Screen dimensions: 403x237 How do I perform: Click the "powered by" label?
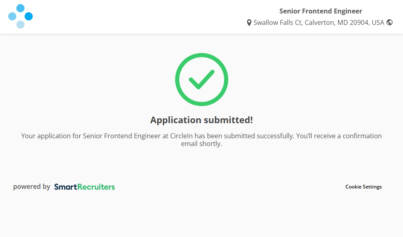click(31, 187)
